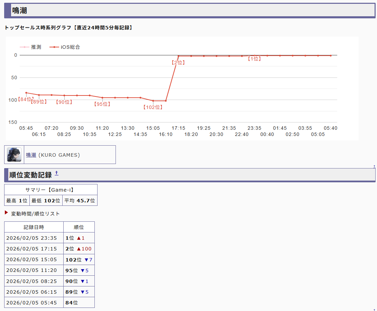The height and width of the screenshot is (311, 377).
Task: Toggle the 推測 legend series
Action: 30,47
